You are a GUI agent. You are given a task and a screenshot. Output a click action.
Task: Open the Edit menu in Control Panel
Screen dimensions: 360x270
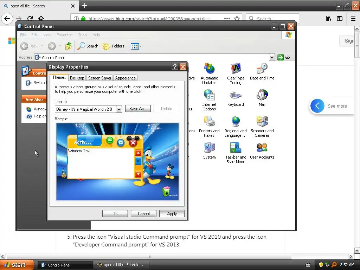coord(34,35)
